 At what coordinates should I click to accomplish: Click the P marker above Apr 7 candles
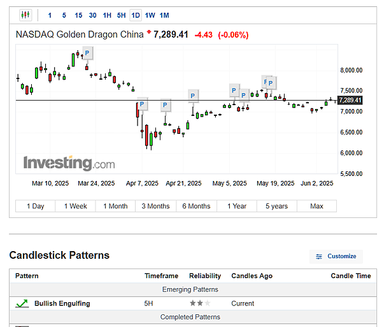coord(143,105)
